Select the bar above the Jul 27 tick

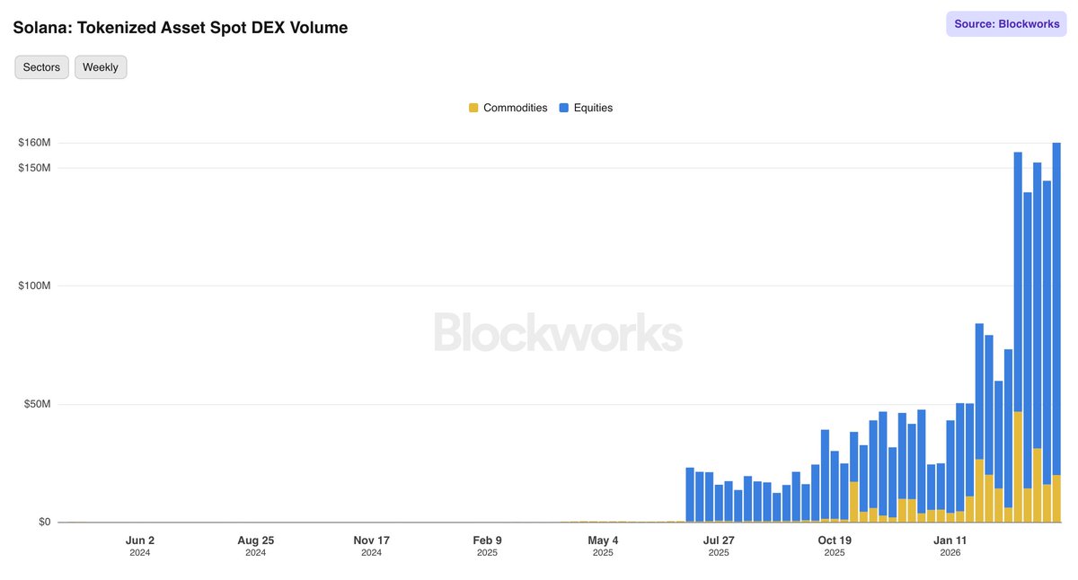point(719,503)
